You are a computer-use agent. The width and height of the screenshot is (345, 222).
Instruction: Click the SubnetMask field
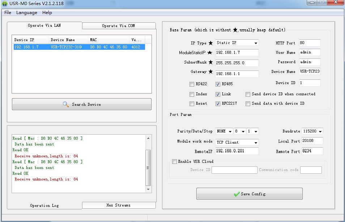tap(237, 63)
